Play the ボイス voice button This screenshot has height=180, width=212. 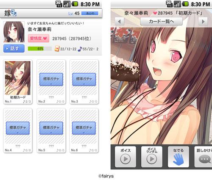coord(126,157)
